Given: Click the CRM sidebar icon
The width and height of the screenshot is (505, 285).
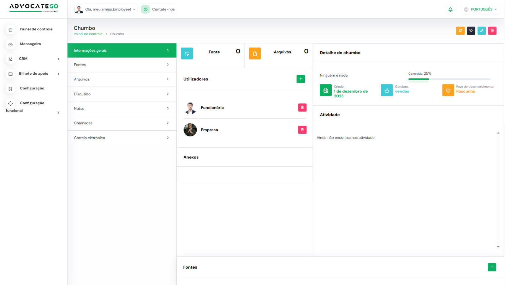Looking at the screenshot, I should [10, 59].
